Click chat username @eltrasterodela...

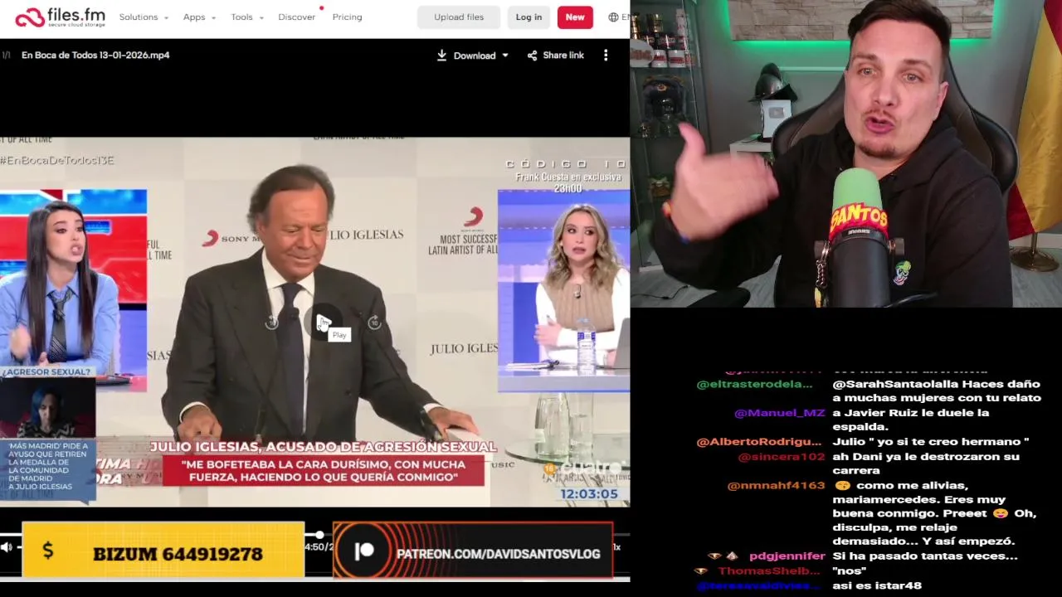754,385
